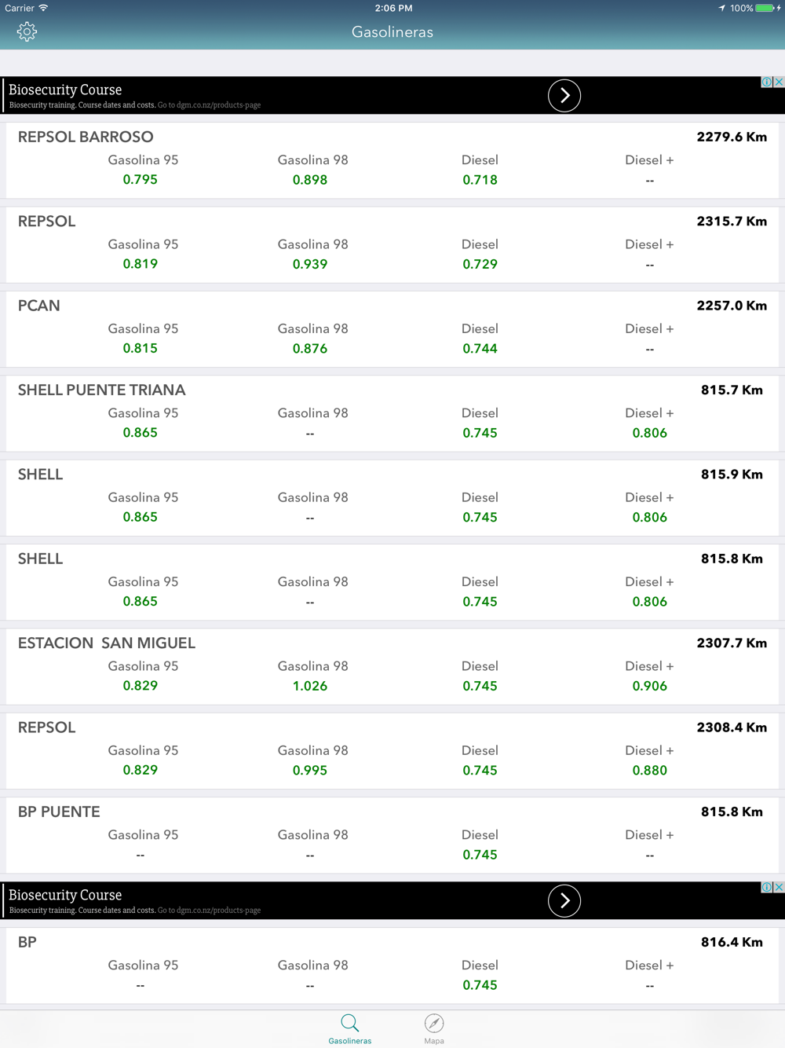Viewport: 785px width, 1048px height.
Task: Switch to the Mapa tab
Action: click(x=434, y=1028)
